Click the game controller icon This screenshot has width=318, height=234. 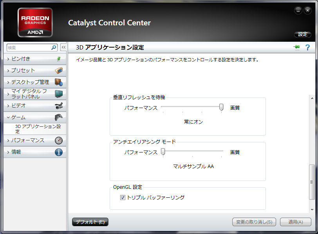59,117
